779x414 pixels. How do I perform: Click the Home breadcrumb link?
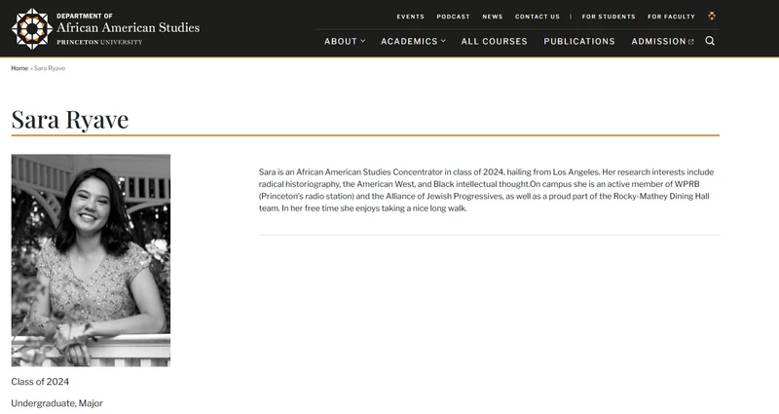(19, 68)
